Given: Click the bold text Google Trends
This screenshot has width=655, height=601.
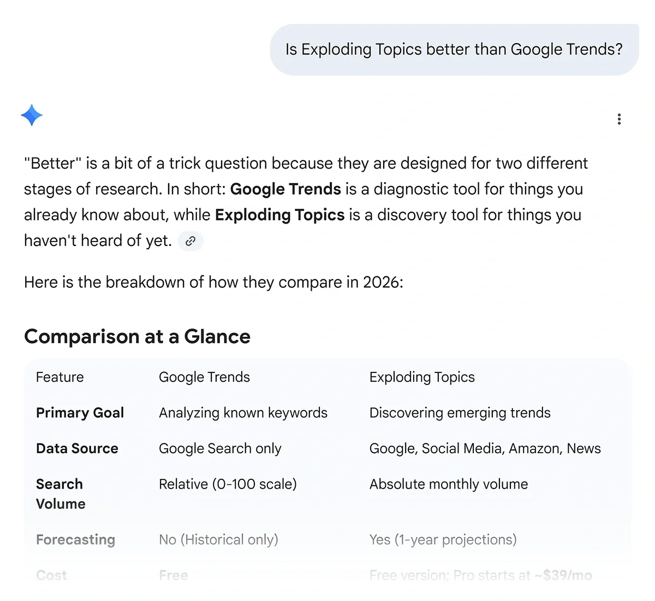Looking at the screenshot, I should pos(285,189).
